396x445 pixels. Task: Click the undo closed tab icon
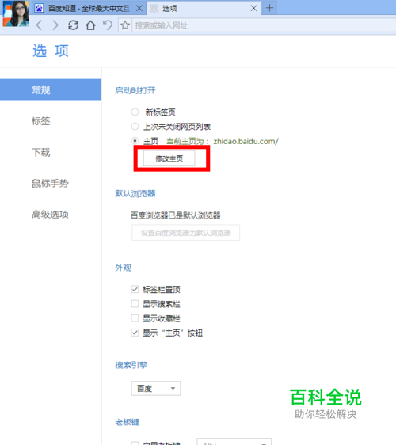point(108,25)
